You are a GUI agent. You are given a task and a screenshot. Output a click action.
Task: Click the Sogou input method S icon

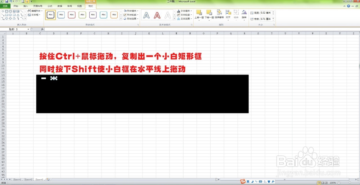tap(243, 181)
